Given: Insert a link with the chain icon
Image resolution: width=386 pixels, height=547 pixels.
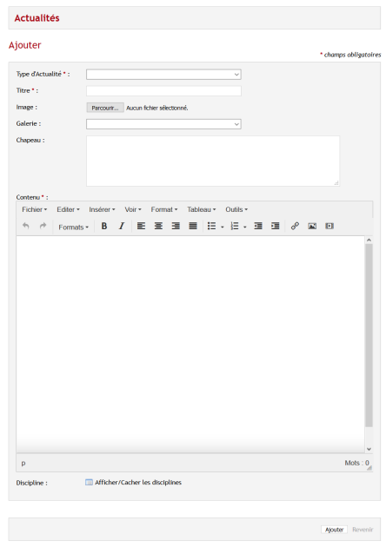Looking at the screenshot, I should (295, 226).
